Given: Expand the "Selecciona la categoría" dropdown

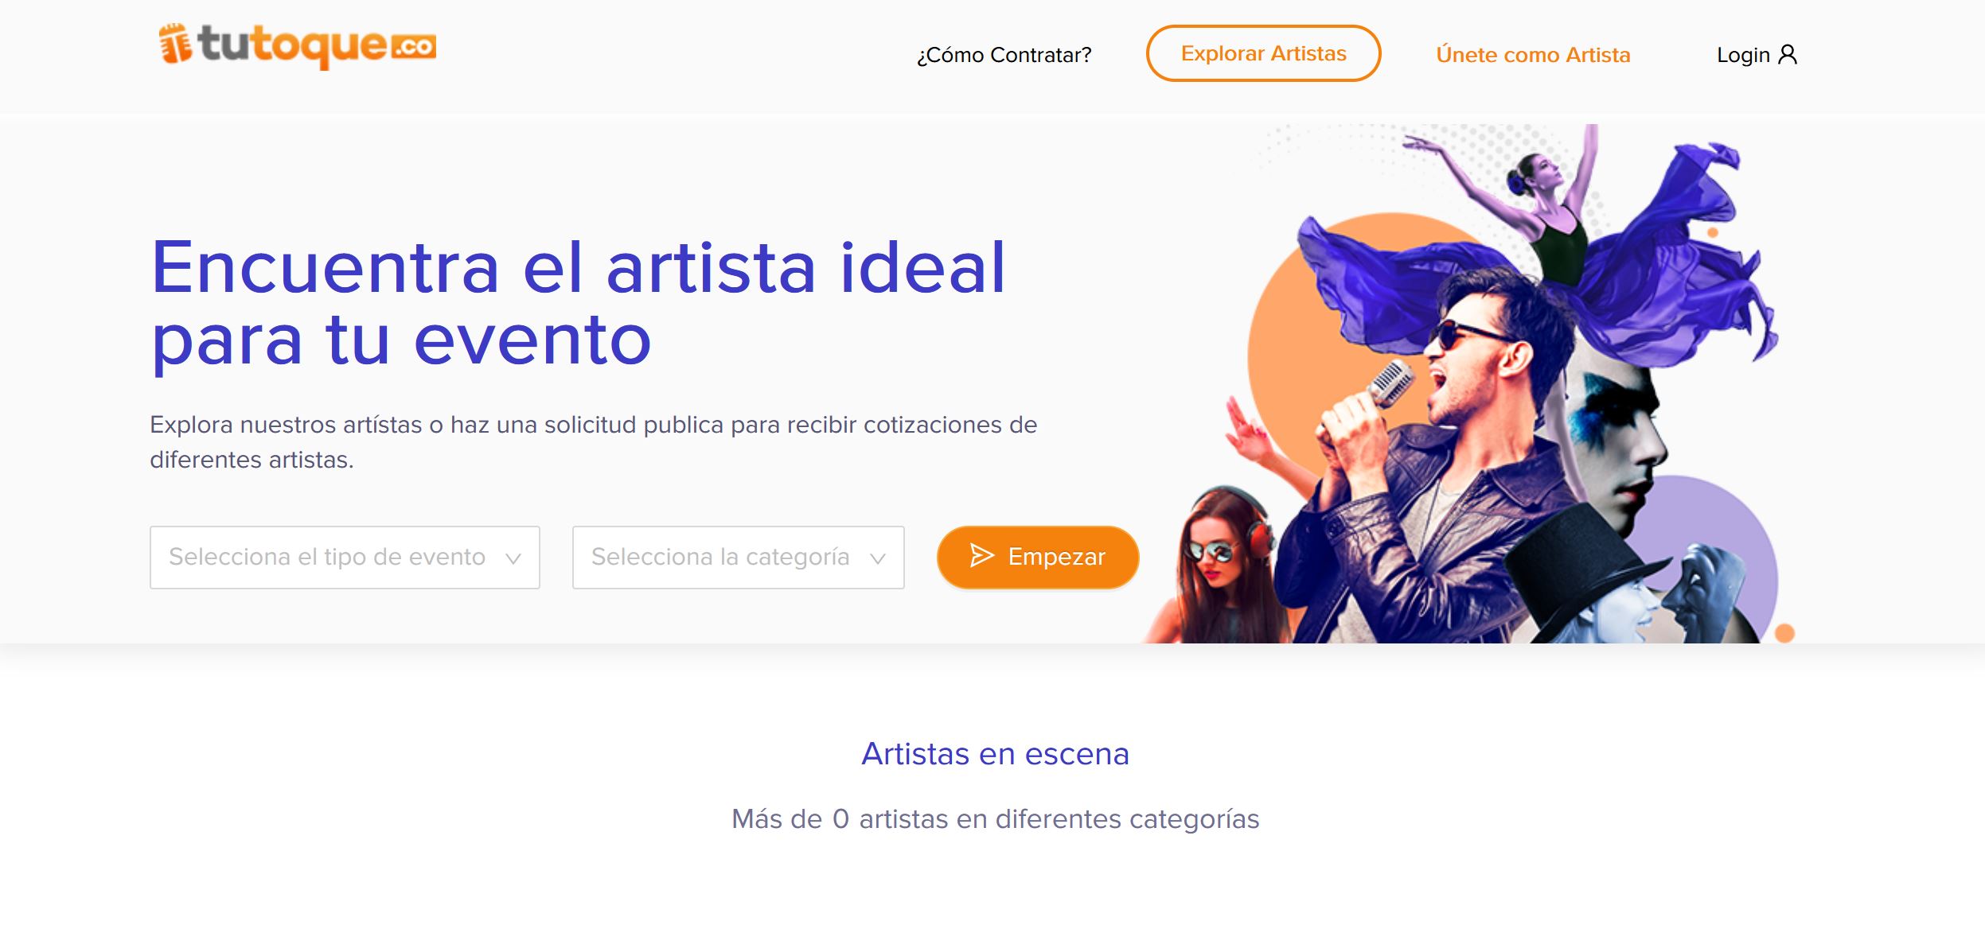Looking at the screenshot, I should (738, 557).
